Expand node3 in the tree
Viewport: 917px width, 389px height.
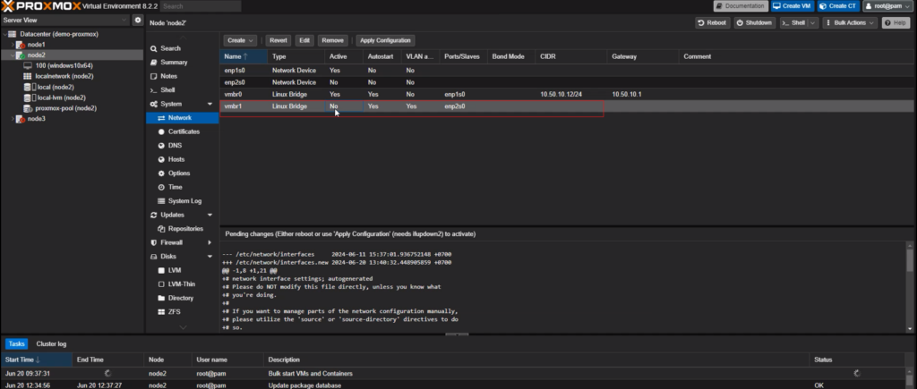tap(13, 119)
